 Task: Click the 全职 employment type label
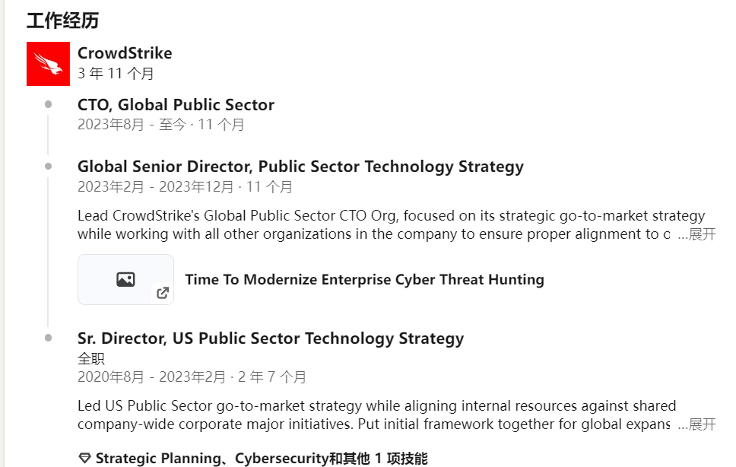pos(91,358)
